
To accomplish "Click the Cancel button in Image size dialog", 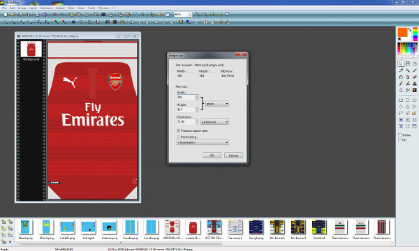I will click(233, 155).
